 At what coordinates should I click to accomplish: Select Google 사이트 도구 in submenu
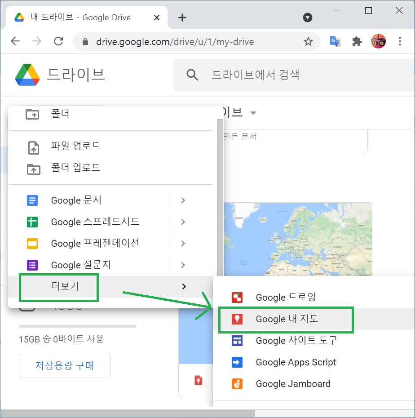314,341
